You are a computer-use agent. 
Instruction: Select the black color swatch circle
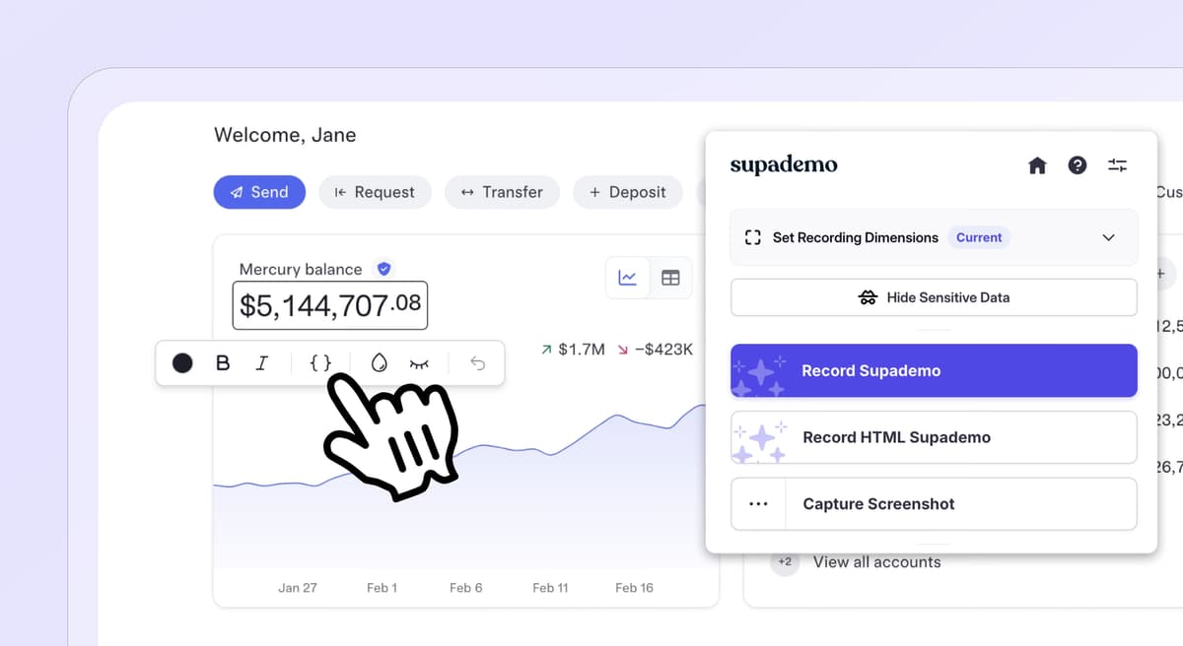tap(182, 363)
